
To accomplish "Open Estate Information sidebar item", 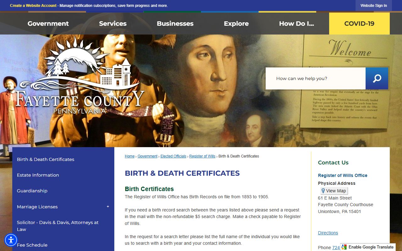I will pyautogui.click(x=63, y=175).
